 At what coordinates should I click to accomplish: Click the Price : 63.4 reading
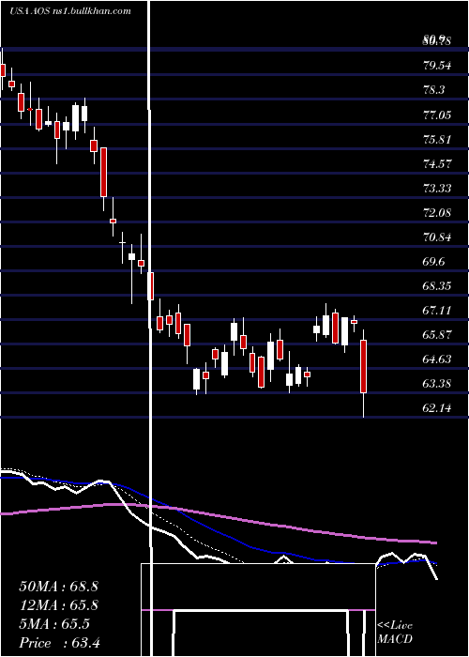(x=59, y=643)
